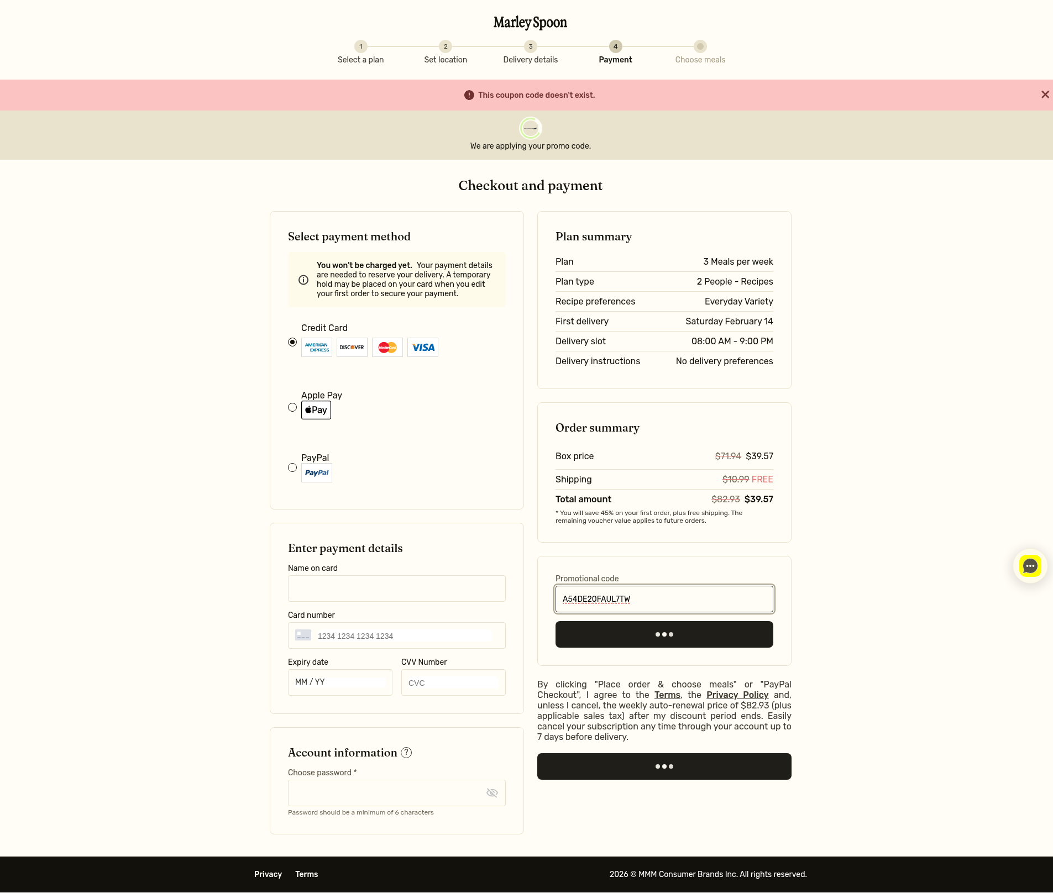
Task: Focus the Promotional code input field
Action: (x=664, y=599)
